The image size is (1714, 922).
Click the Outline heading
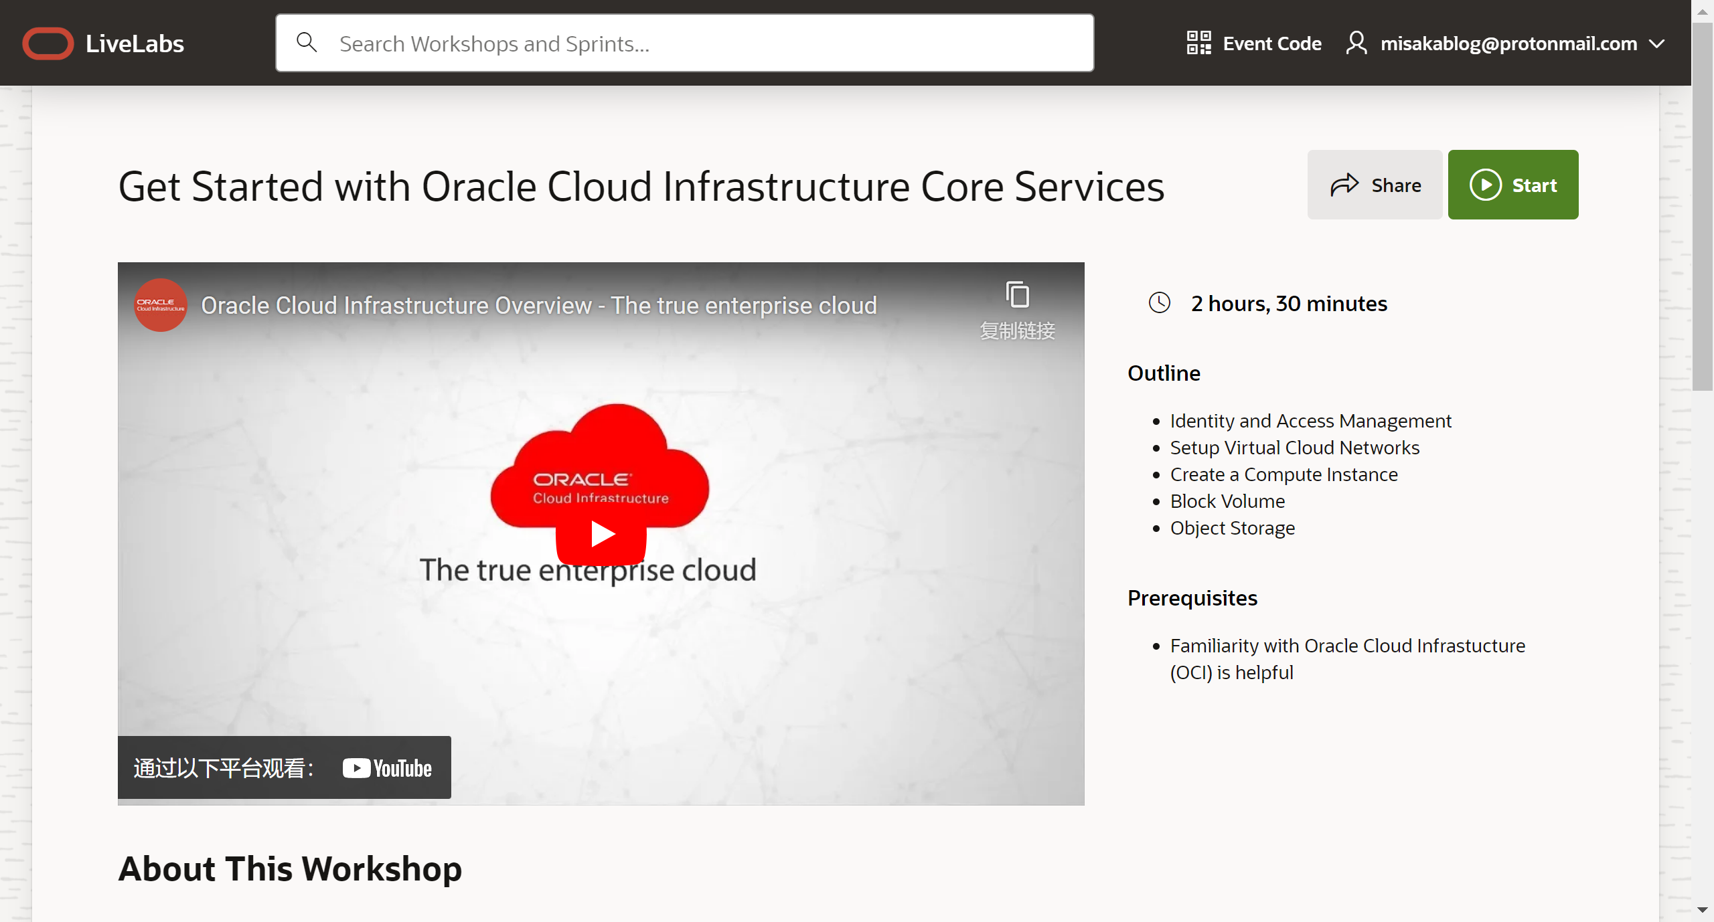click(x=1164, y=373)
